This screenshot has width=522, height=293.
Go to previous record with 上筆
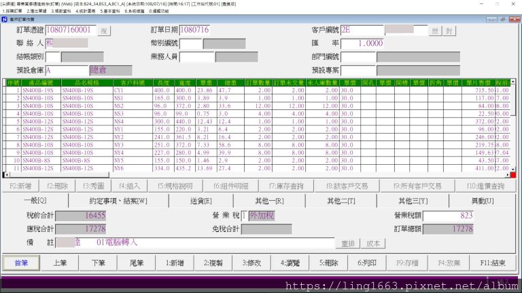coord(60,262)
